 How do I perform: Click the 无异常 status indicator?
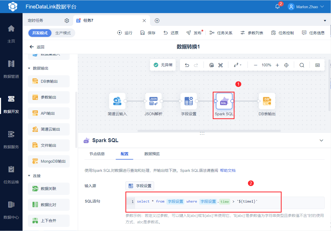(x=163, y=65)
